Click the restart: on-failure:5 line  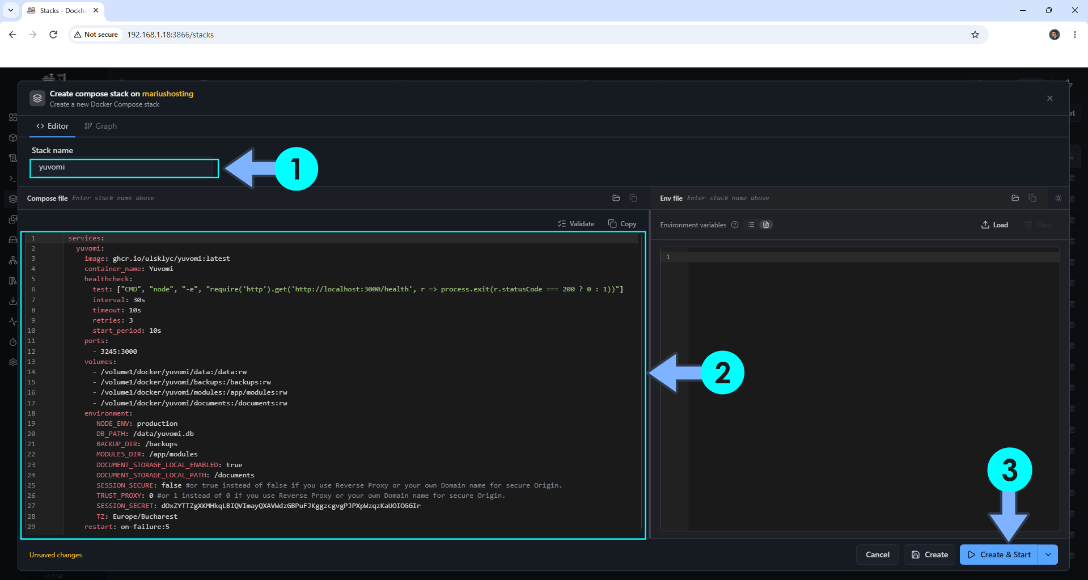tap(127, 527)
